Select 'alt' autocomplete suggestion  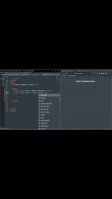[x=49, y=101]
